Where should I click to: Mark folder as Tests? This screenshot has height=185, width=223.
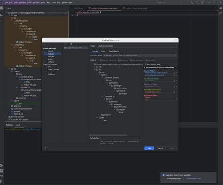113,60
